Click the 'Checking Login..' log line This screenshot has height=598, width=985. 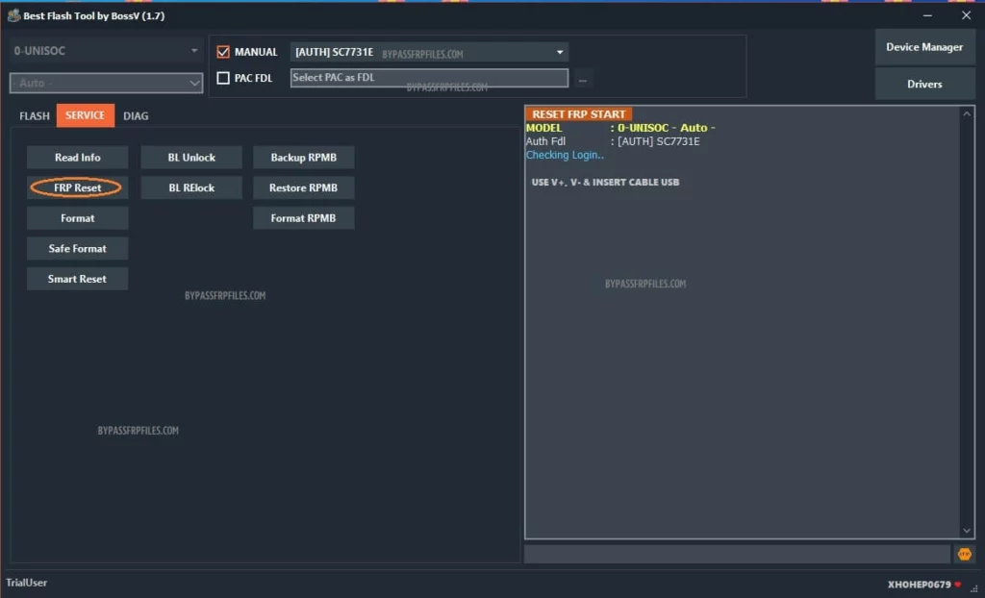565,155
